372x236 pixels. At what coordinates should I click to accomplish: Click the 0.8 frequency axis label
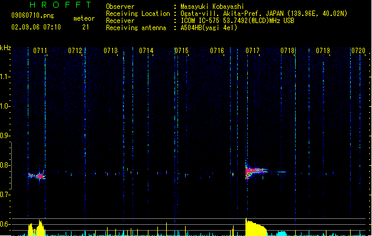pyautogui.click(x=5, y=165)
